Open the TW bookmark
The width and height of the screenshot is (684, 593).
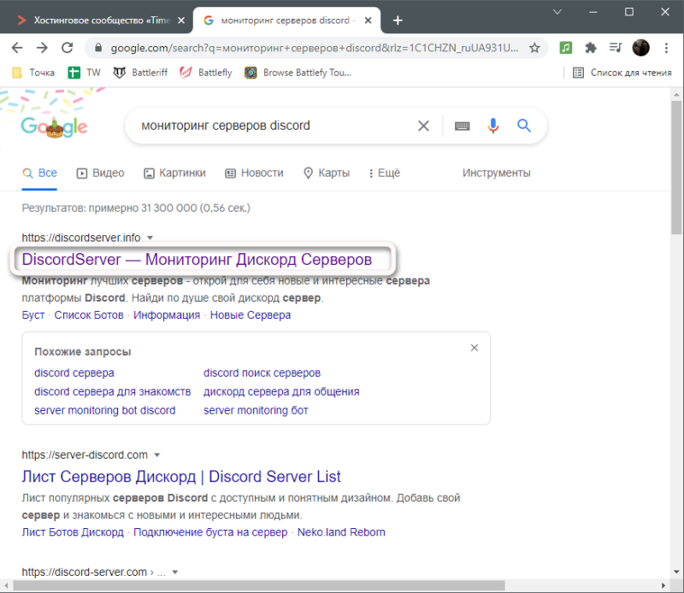coord(84,73)
